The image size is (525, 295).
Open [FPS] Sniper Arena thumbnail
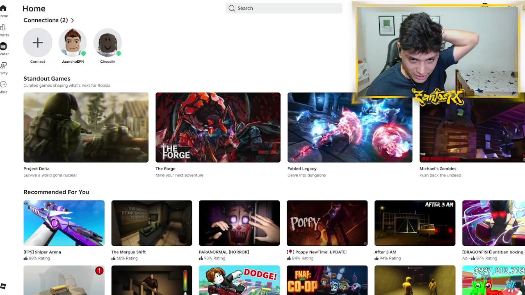[64, 223]
